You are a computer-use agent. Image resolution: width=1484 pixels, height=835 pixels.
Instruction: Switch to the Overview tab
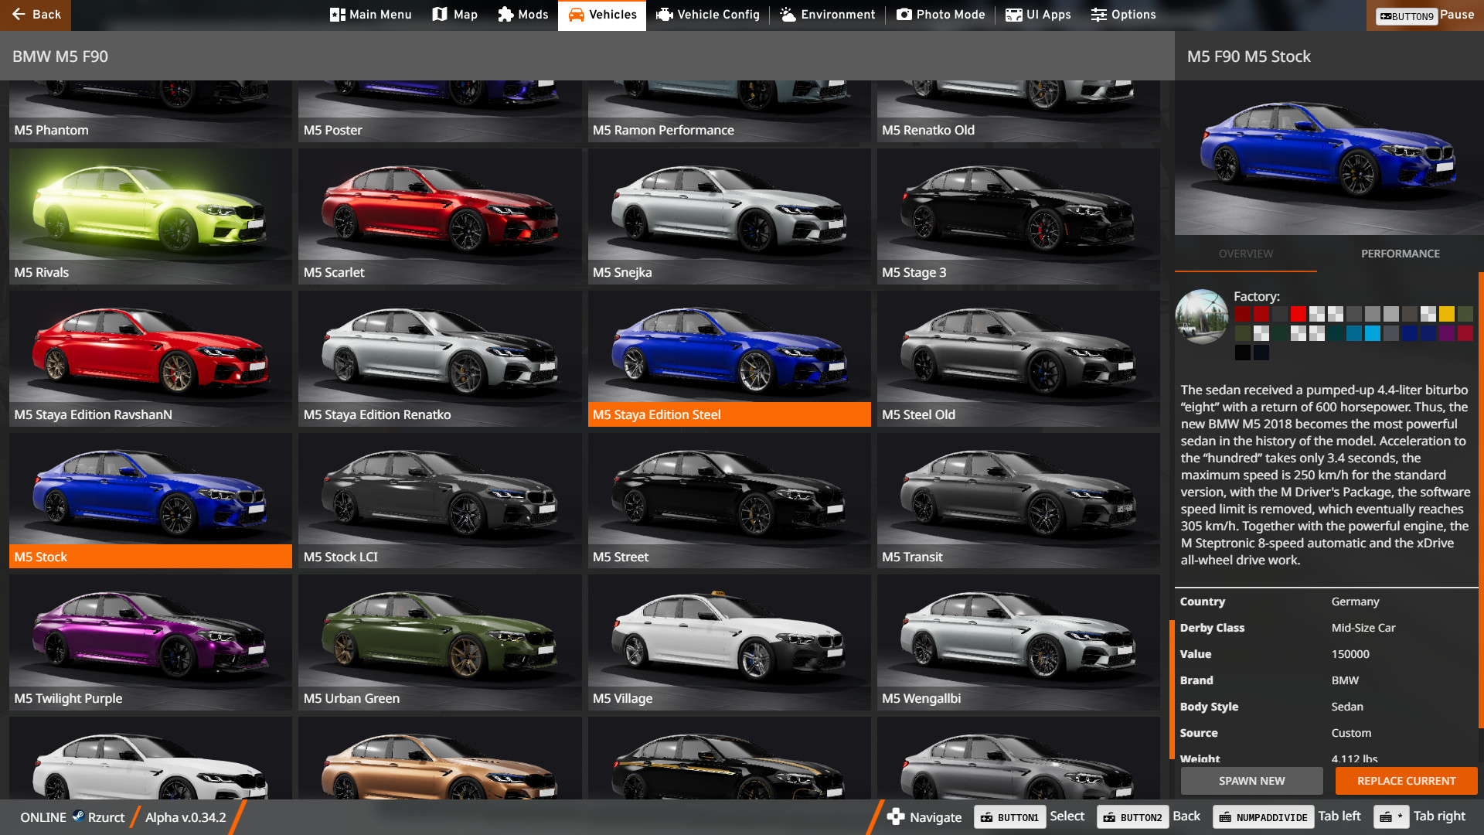coord(1245,254)
